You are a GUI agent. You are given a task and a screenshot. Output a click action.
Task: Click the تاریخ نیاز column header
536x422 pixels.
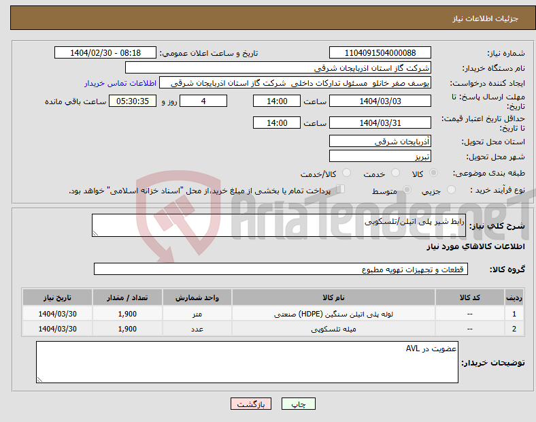click(57, 297)
